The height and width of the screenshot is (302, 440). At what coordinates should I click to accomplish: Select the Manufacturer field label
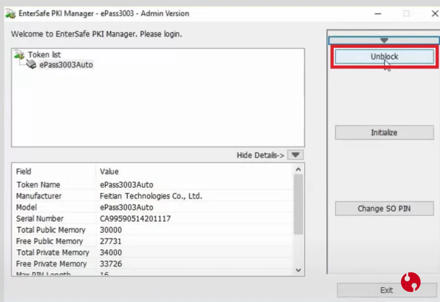click(39, 196)
